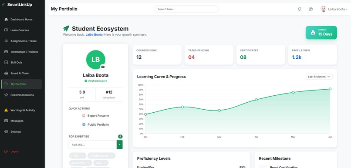Image resolution: width=351 pixels, height=168 pixels.
Task: Click the Courses Done card value 12
Action: pos(139,57)
